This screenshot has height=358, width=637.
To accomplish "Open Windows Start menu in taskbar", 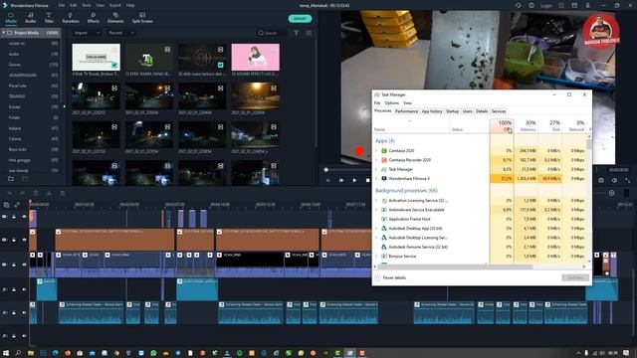I will tap(6, 353).
